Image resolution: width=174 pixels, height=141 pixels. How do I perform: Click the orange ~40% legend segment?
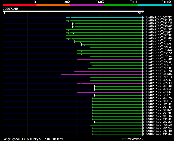click(x=53, y=5)
